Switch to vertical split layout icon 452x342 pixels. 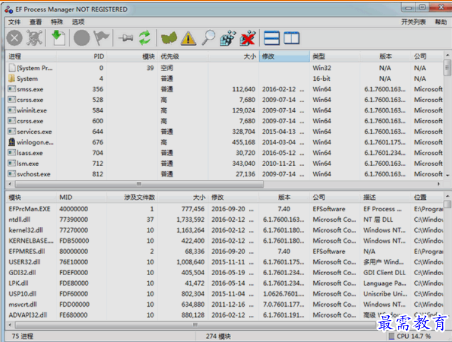pos(291,38)
